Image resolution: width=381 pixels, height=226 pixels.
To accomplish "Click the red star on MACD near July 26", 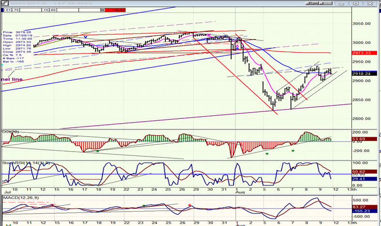I will tap(190, 205).
